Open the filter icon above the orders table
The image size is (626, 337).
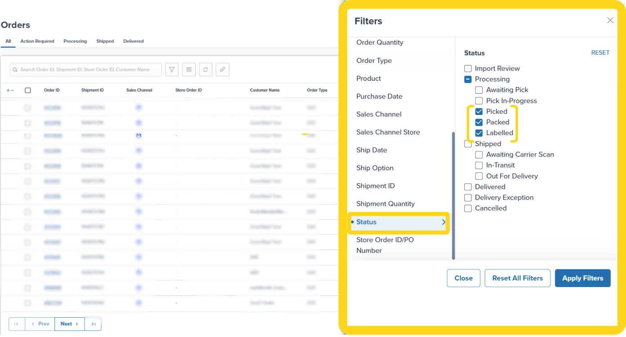(x=172, y=70)
